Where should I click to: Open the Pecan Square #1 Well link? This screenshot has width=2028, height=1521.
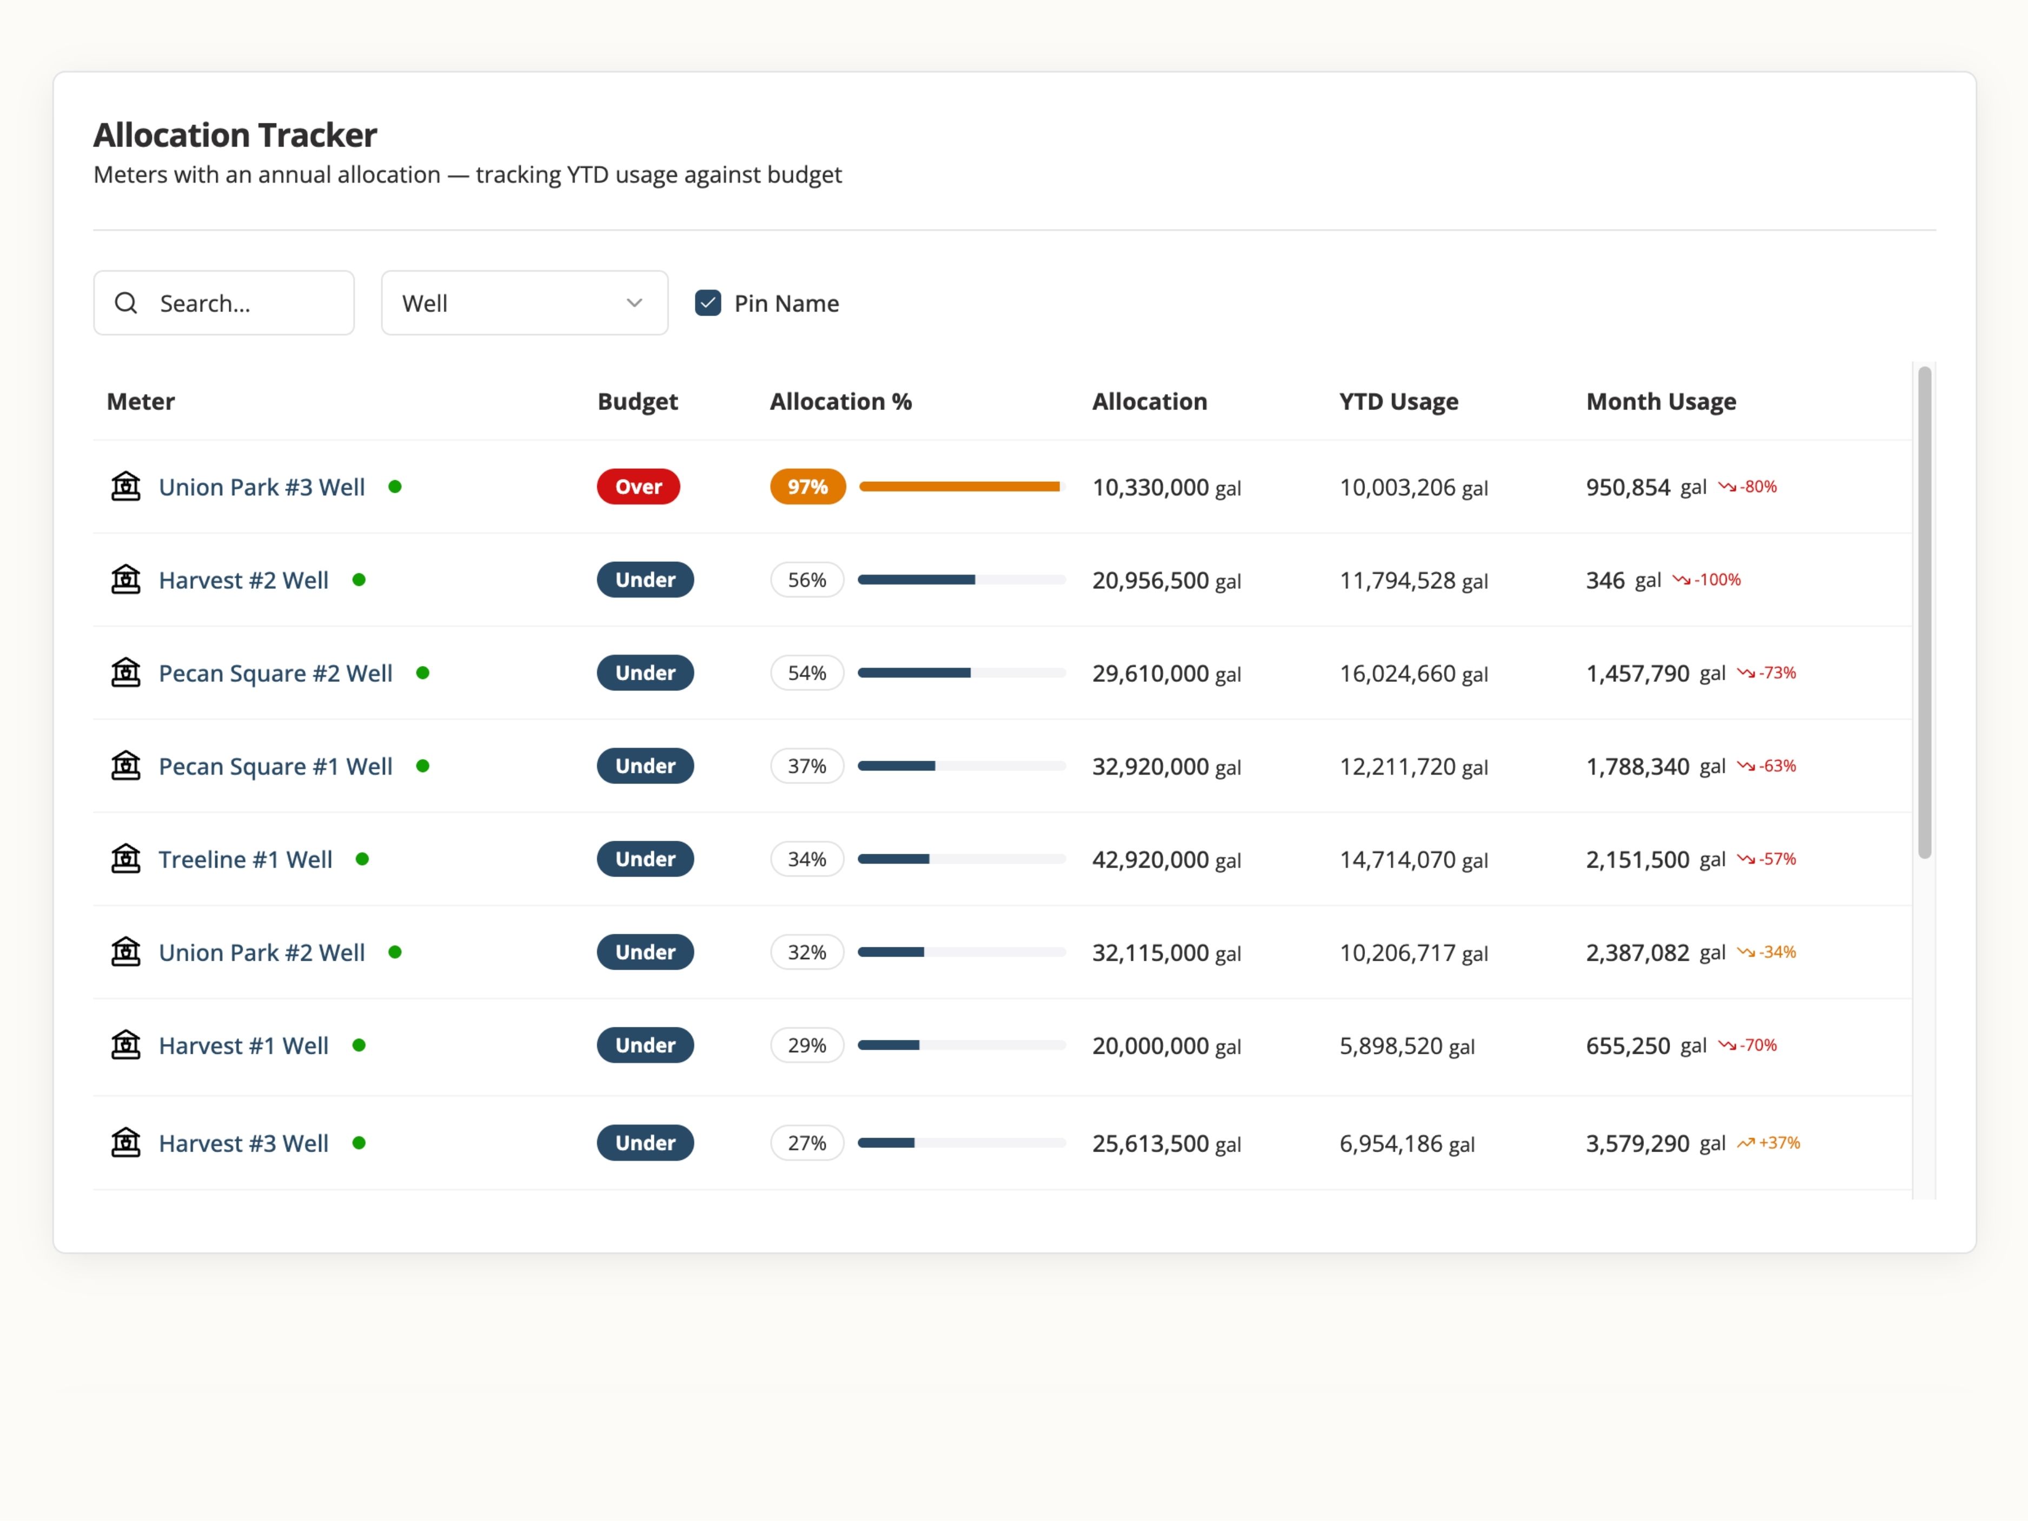pyautogui.click(x=275, y=767)
